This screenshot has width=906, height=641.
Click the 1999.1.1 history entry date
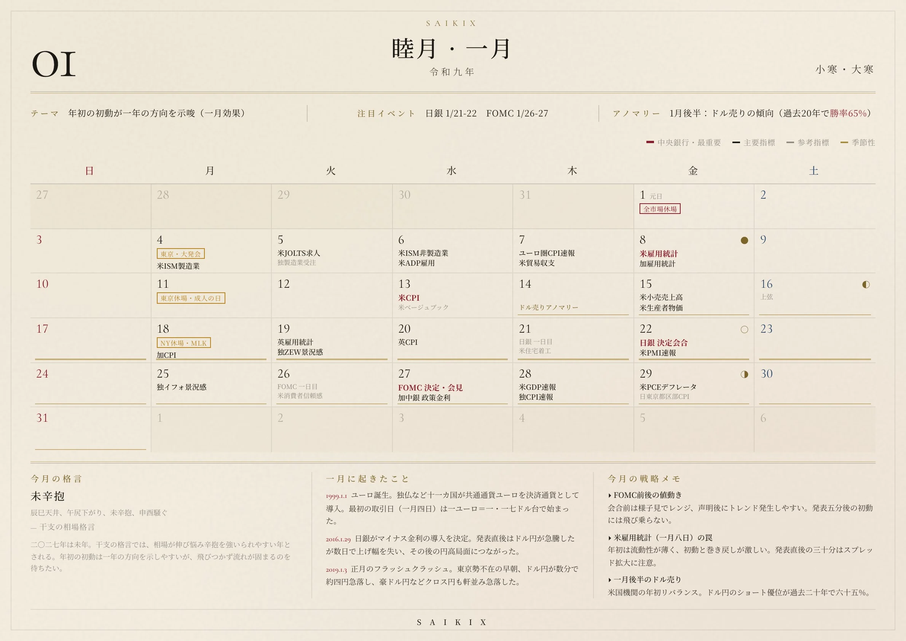click(x=336, y=496)
